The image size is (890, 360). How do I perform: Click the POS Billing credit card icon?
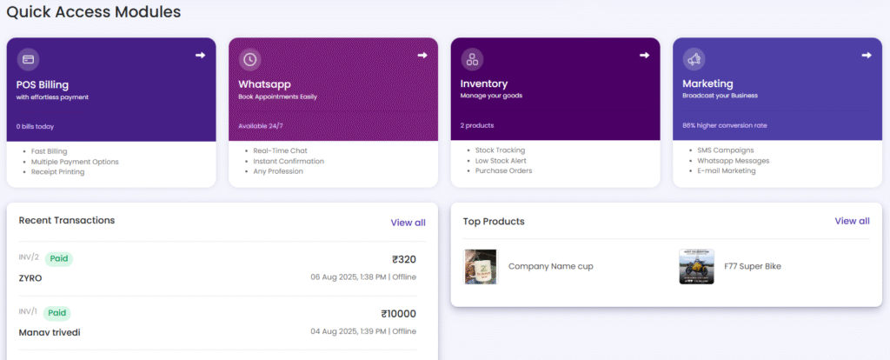[28, 59]
